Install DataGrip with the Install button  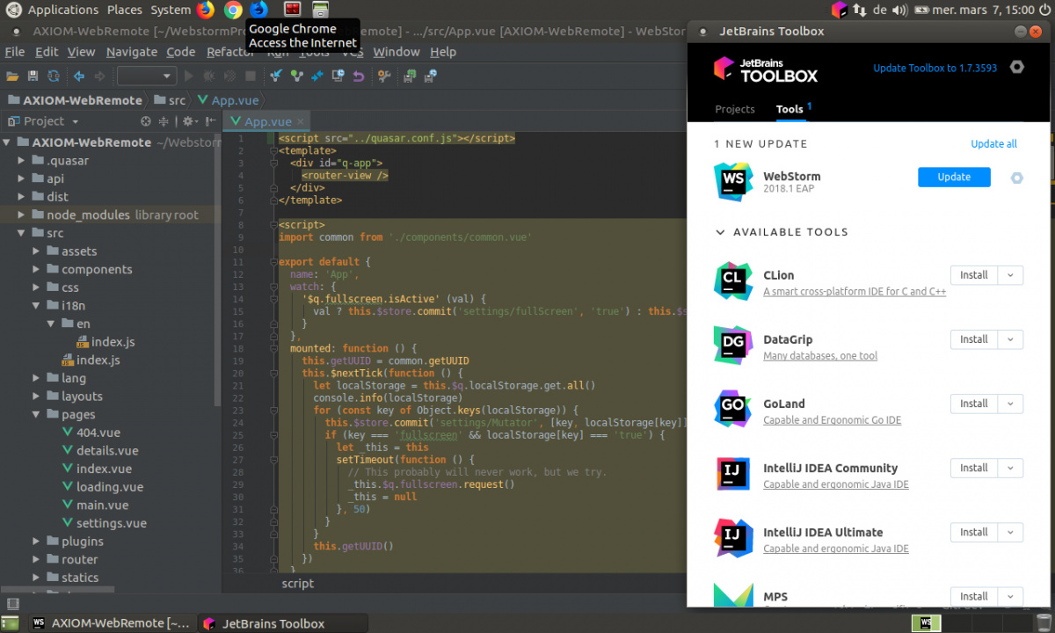pos(974,339)
